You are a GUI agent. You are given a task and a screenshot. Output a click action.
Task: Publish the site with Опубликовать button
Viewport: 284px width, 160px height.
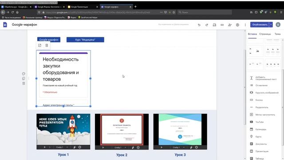[x=260, y=25]
